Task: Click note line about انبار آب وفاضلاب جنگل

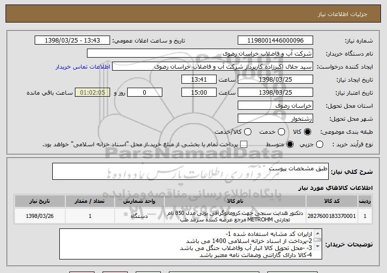Action: [x=246, y=248]
